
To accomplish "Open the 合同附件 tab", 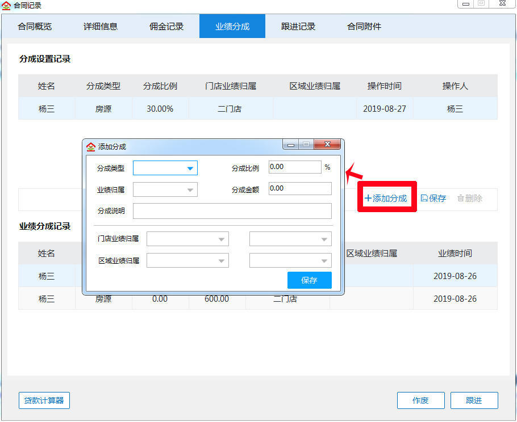I will click(363, 26).
